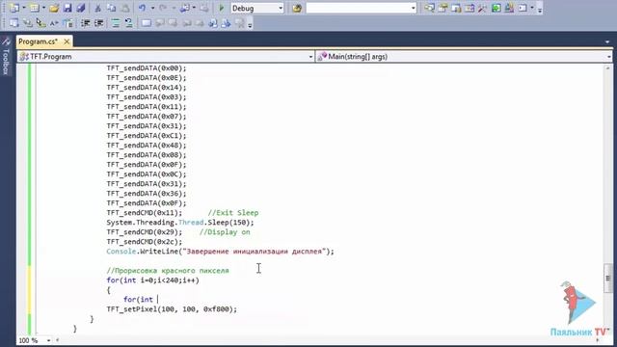This screenshot has width=617, height=347.
Task: Open the Navigate Backward history dropdown arrow
Action: (x=194, y=8)
